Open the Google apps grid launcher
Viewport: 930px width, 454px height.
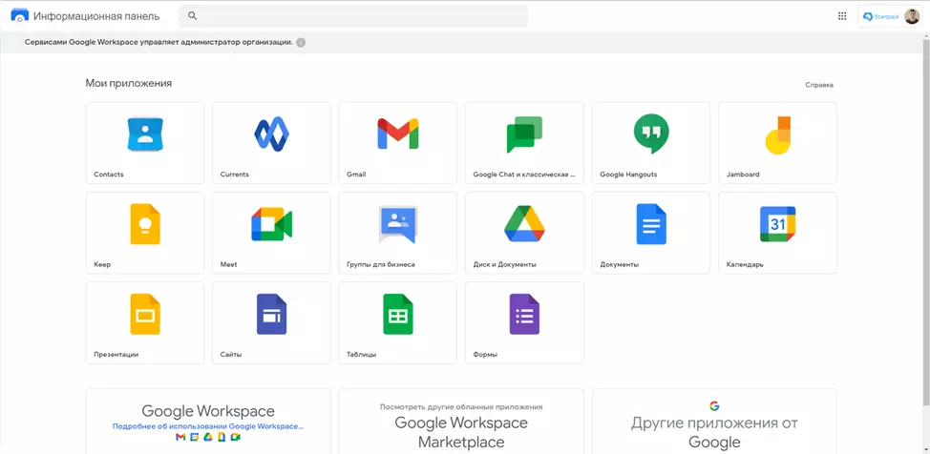[842, 16]
